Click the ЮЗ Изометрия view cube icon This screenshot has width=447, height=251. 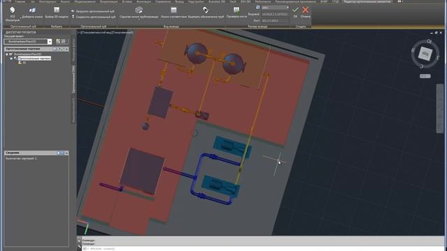coord(13,10)
